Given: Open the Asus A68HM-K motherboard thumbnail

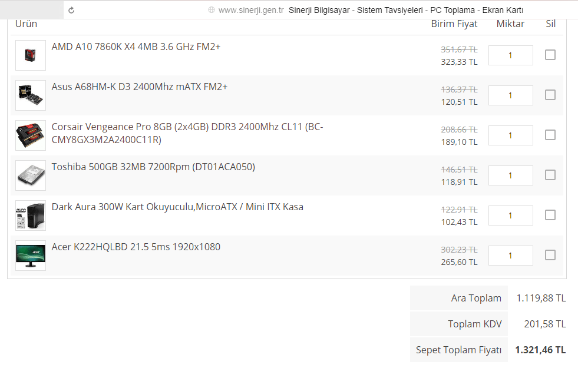Looking at the screenshot, I should coord(31,95).
